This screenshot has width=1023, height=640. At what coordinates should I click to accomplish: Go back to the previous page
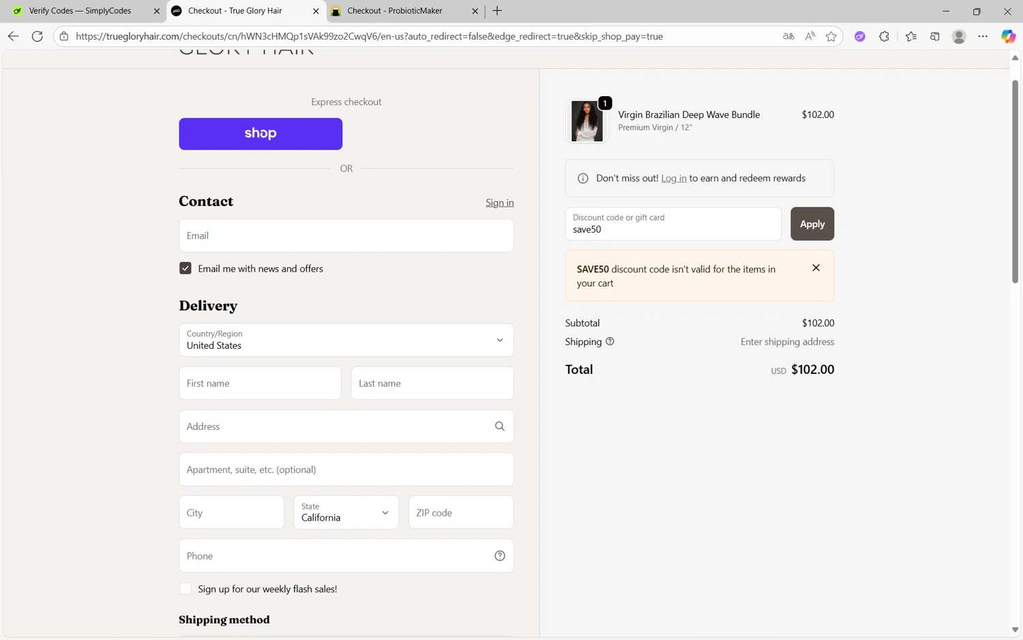(13, 36)
